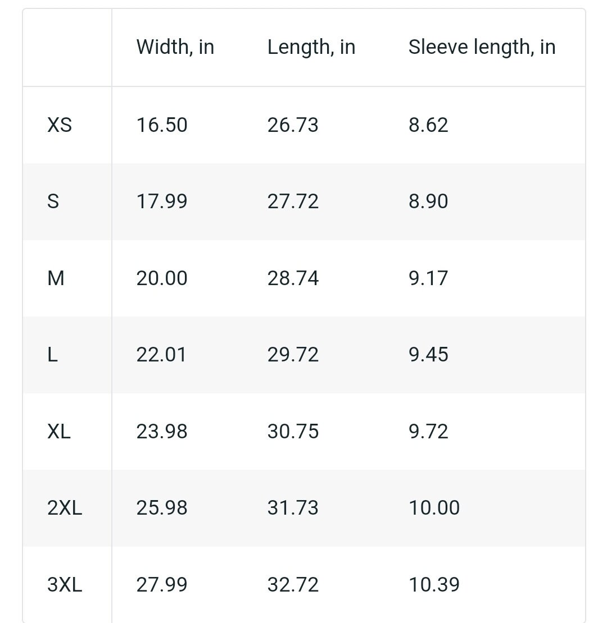607x623 pixels.
Task: Select the 3XL size row label
Action: pyautogui.click(x=65, y=585)
